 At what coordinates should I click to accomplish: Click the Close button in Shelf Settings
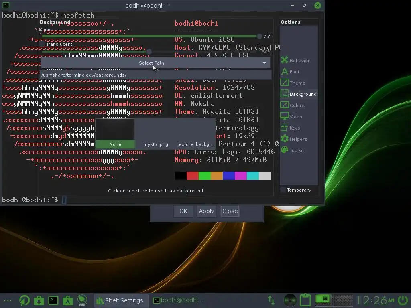click(230, 211)
